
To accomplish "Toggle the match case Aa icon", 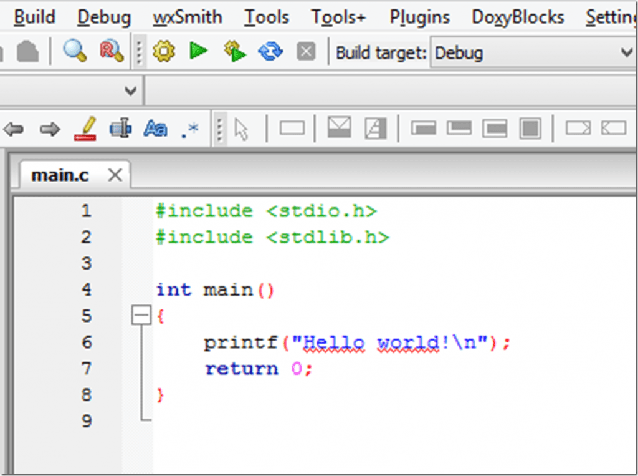I will click(155, 129).
